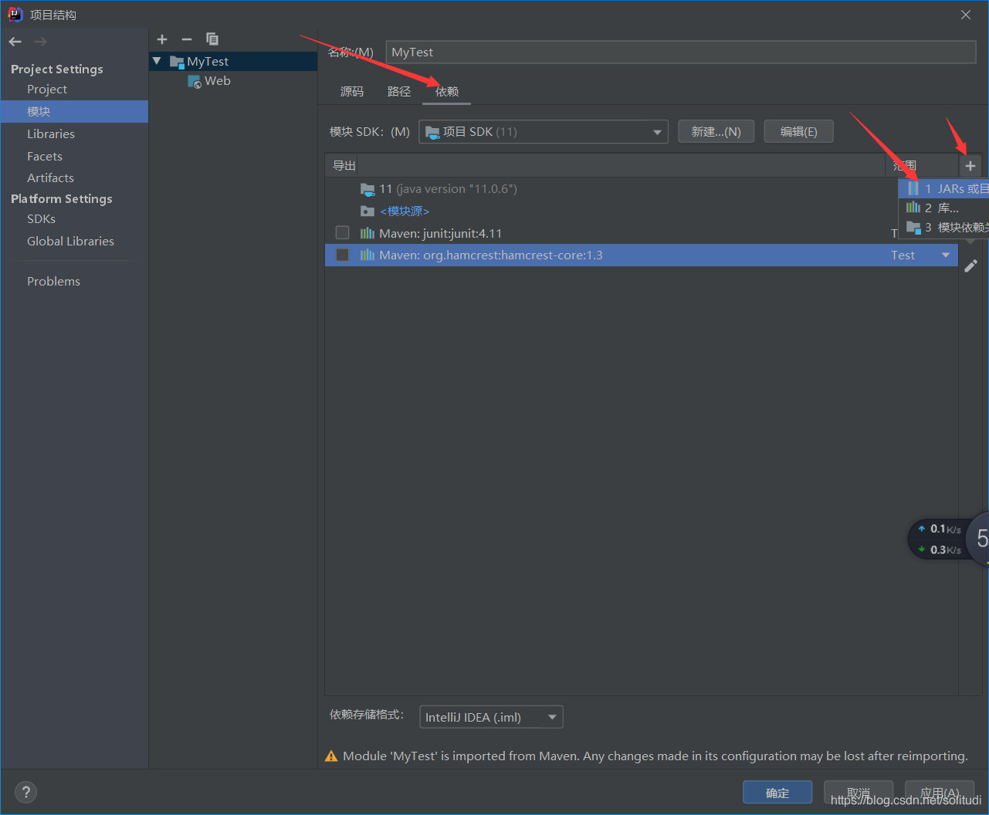989x815 pixels.
Task: Remove selected module with minus icon
Action: pos(187,39)
